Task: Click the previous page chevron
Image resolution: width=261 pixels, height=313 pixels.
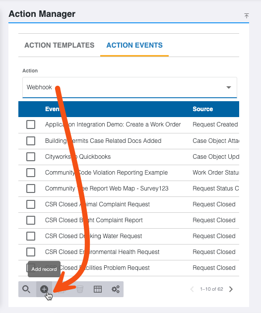Action: (x=192, y=289)
